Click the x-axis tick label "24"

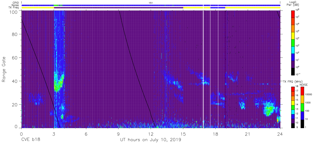tap(280, 134)
